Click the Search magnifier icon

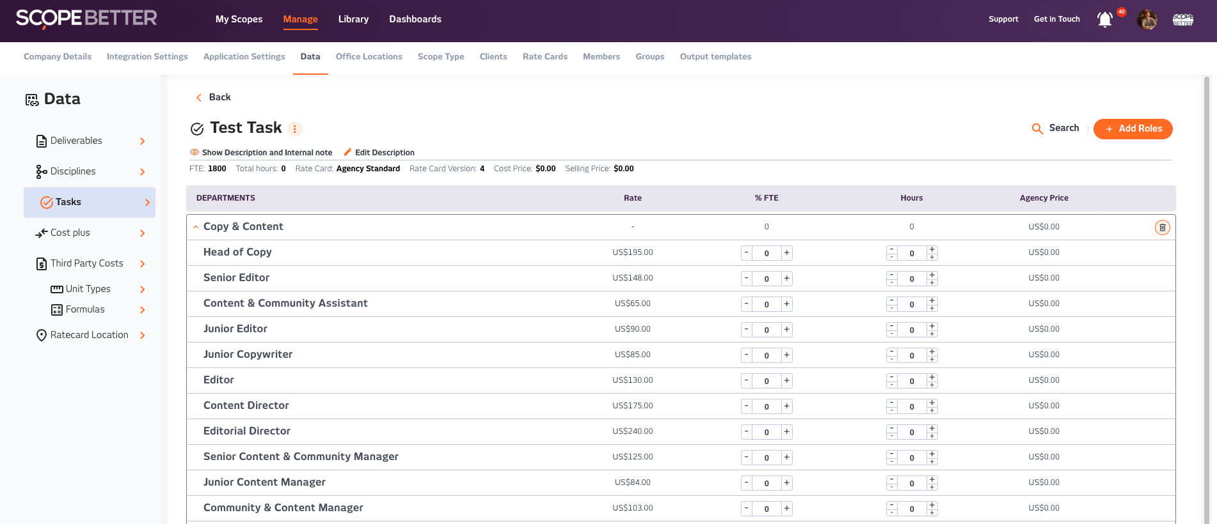coord(1037,129)
